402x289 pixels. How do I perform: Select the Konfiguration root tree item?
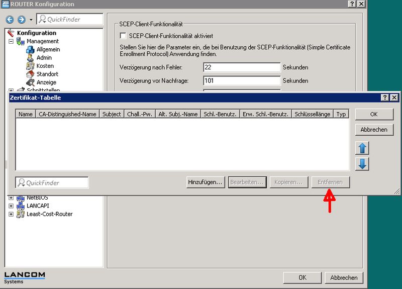[36, 33]
